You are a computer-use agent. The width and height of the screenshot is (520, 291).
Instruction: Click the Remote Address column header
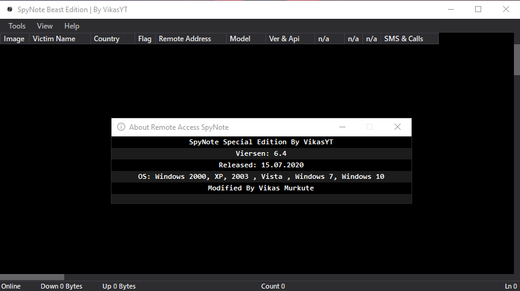pos(191,39)
